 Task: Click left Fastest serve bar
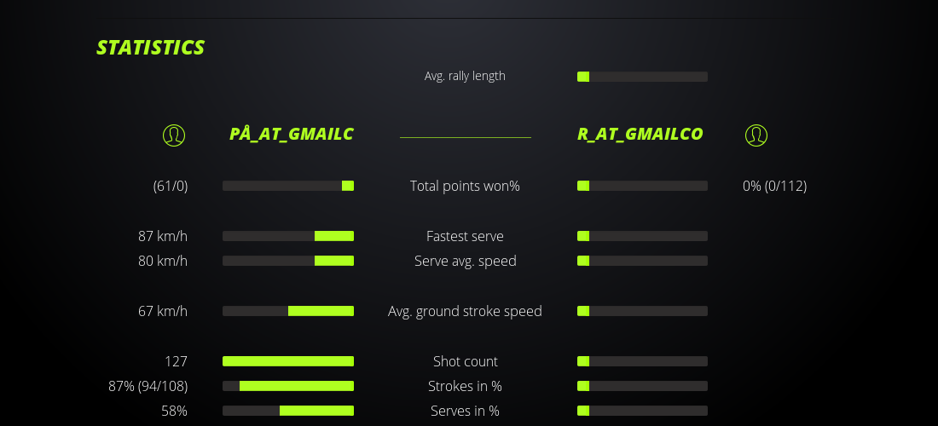coord(288,236)
